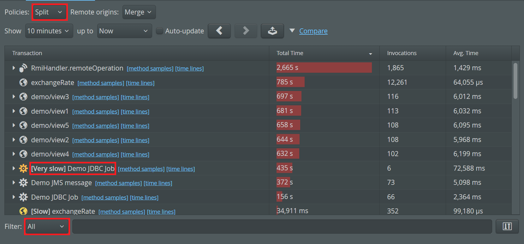Click the vertical scrollbar of the transaction table
The width and height of the screenshot is (524, 244).
click(x=515, y=81)
